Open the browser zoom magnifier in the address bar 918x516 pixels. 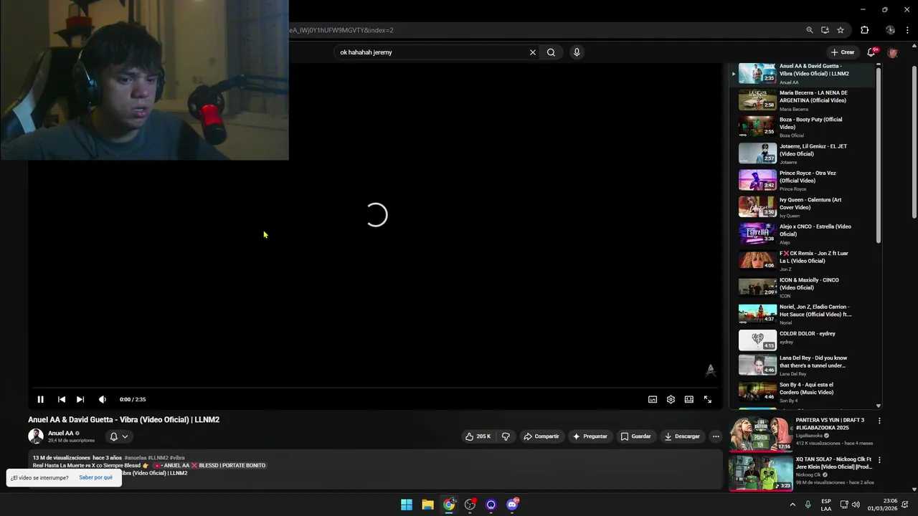point(810,30)
